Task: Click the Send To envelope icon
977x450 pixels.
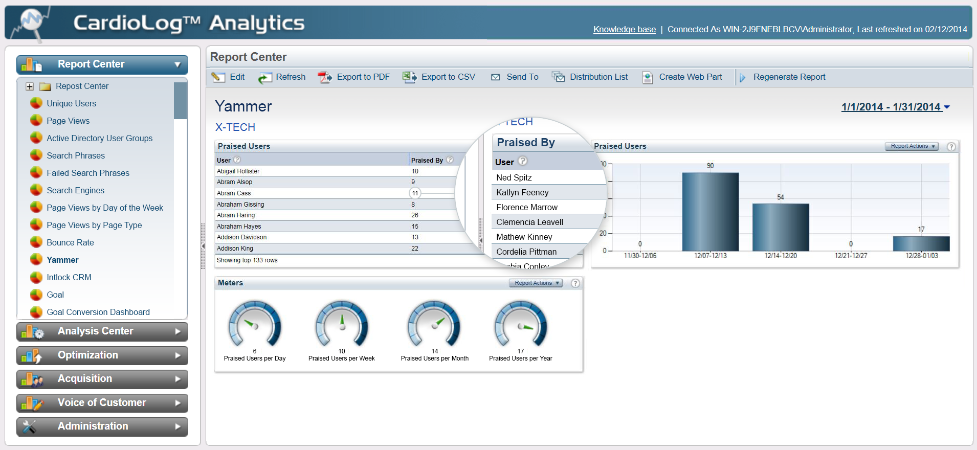Action: [495, 77]
